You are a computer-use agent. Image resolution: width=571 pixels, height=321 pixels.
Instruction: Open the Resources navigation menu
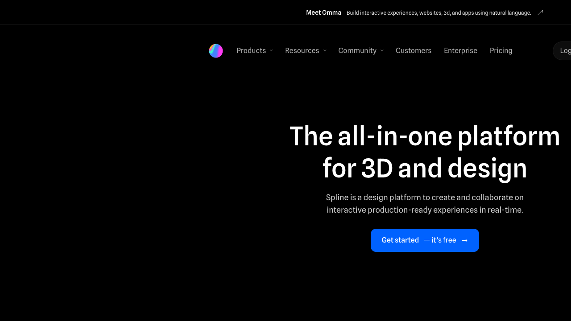[x=306, y=51]
